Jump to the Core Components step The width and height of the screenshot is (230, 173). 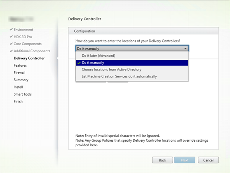tap(28, 44)
